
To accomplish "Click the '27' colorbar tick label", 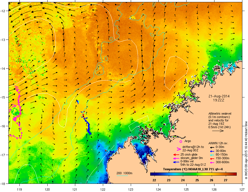I will pos(225,180).
